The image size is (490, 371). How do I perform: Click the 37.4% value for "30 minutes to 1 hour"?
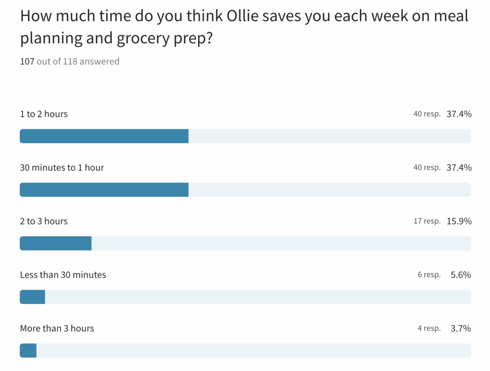[x=459, y=168]
